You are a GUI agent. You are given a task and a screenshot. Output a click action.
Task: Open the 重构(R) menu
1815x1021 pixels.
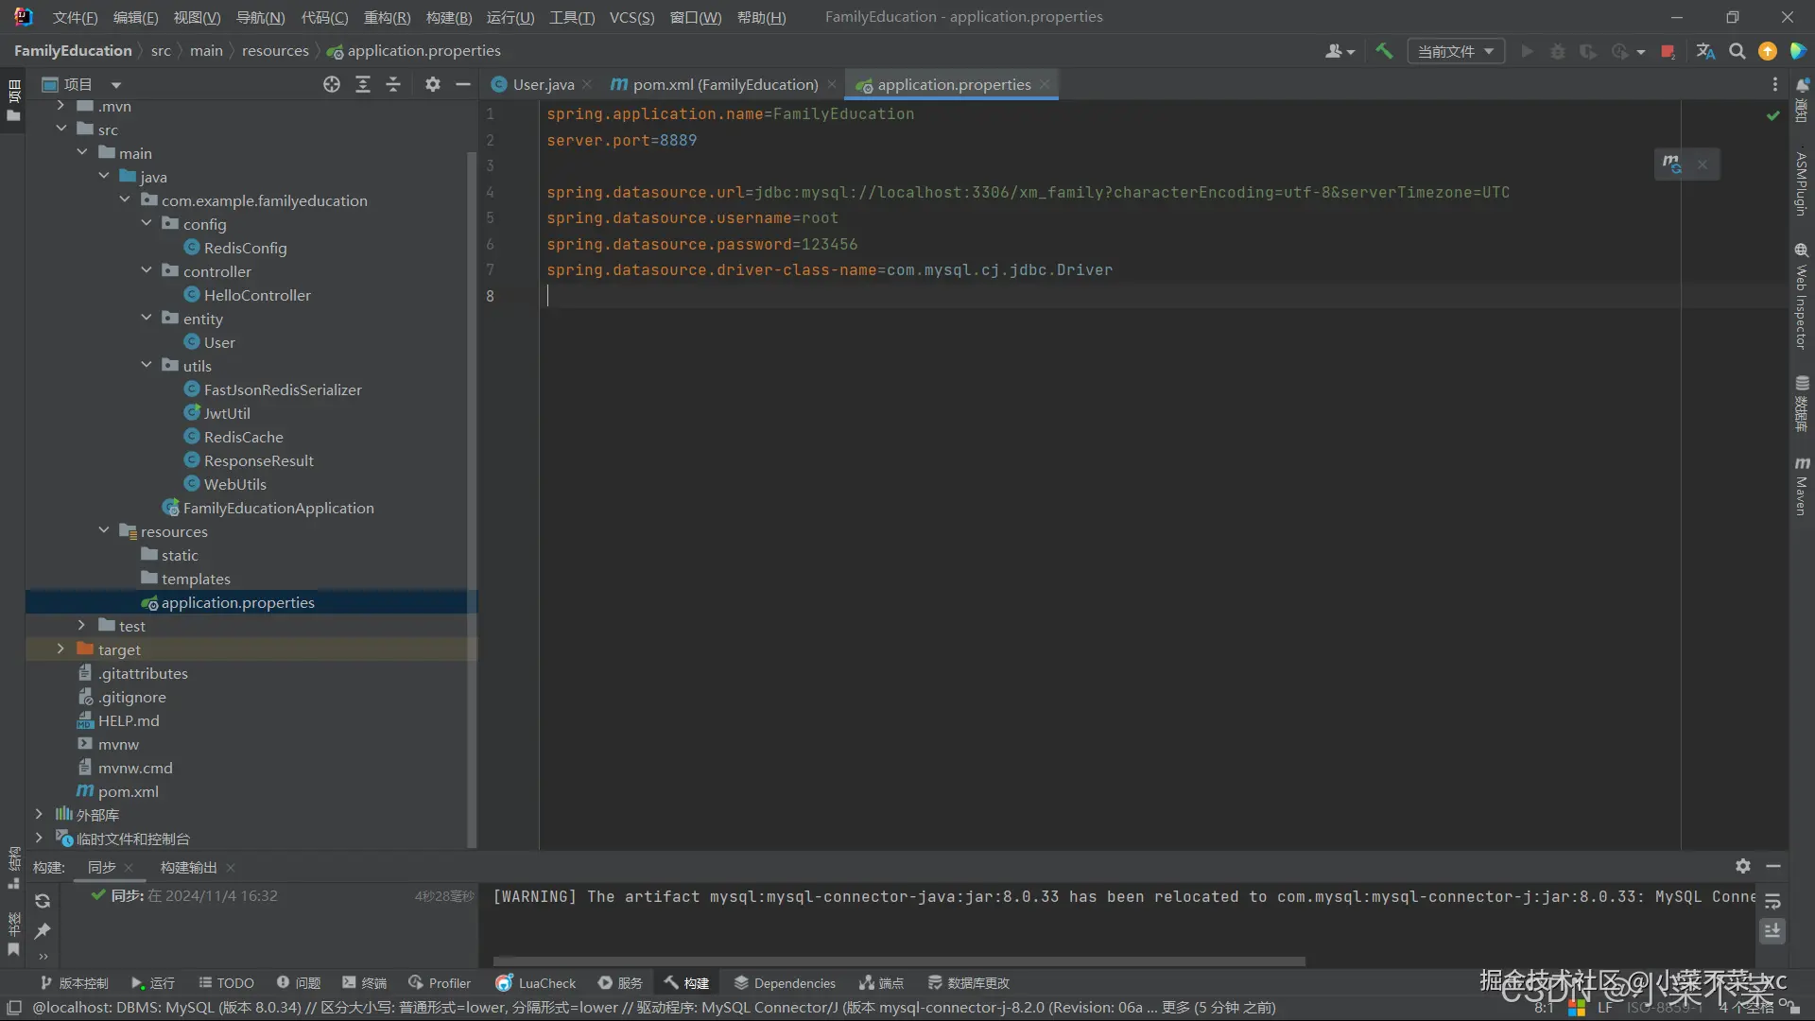click(387, 17)
